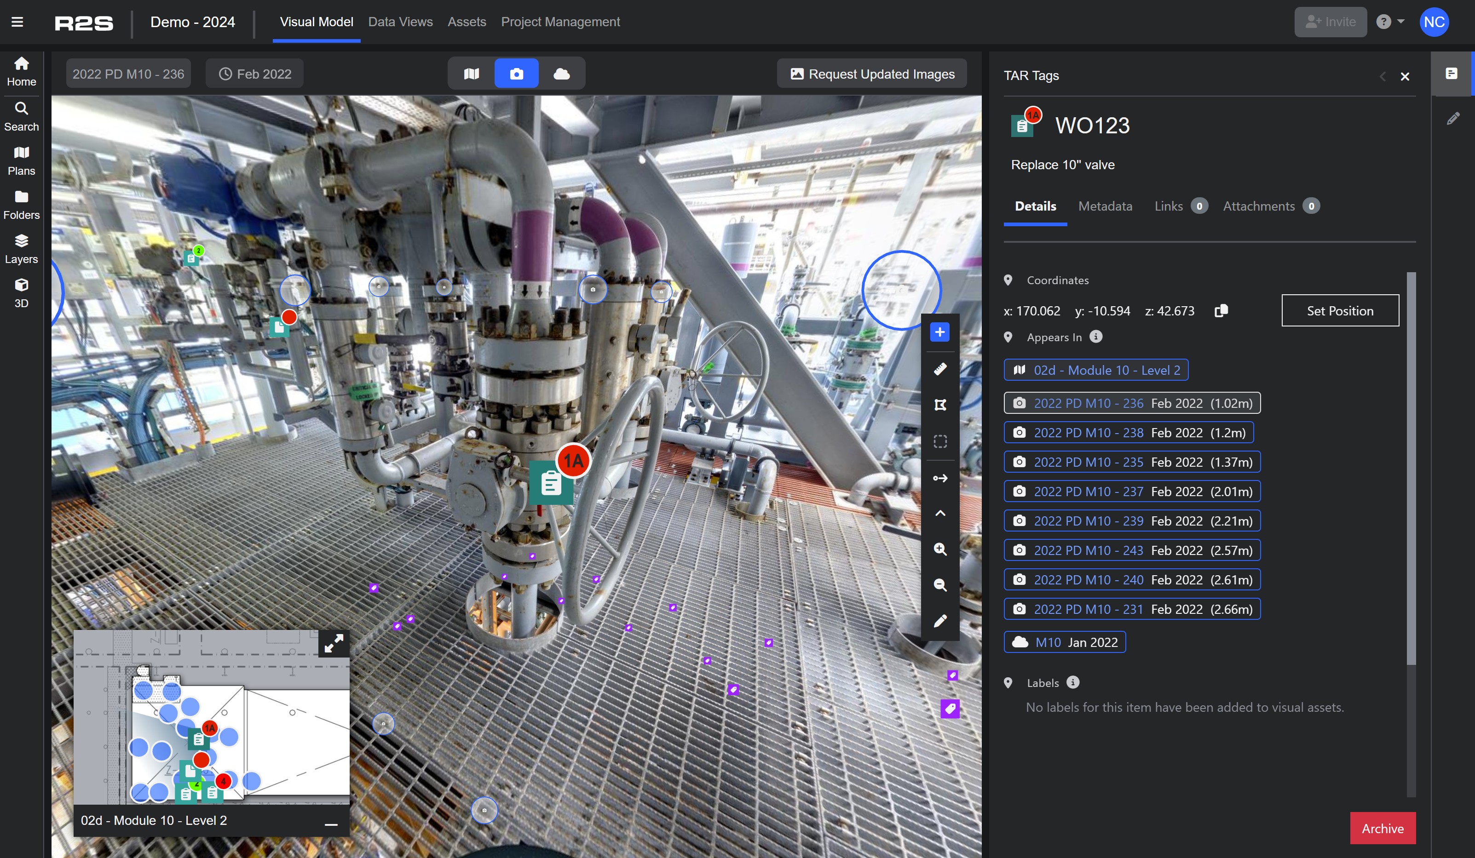Click the pencil edit icon at far right
This screenshot has height=858, width=1475.
point(1453,119)
